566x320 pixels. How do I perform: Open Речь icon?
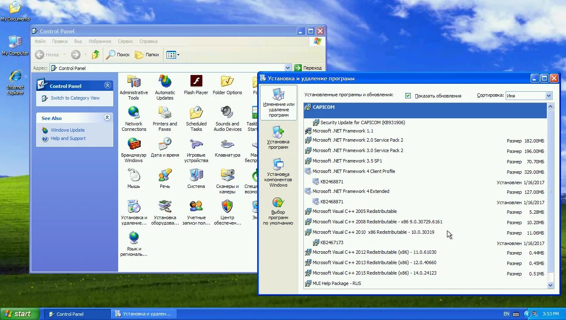[x=165, y=179]
